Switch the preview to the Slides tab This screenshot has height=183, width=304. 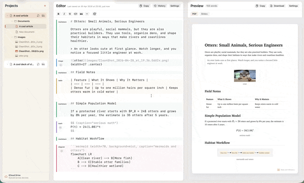204,14
